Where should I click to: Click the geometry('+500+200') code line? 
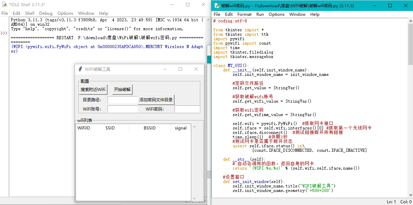[283, 191]
